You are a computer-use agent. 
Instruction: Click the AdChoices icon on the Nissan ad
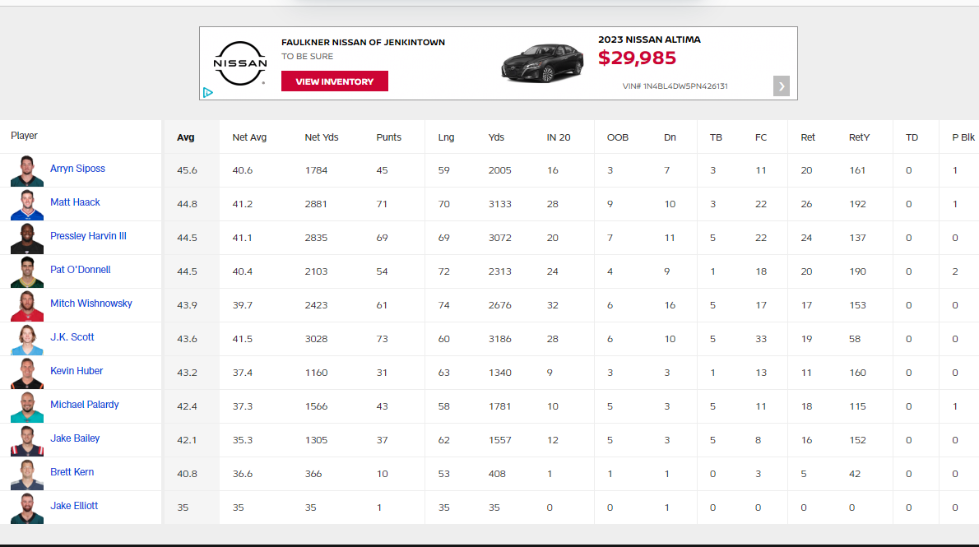click(208, 93)
